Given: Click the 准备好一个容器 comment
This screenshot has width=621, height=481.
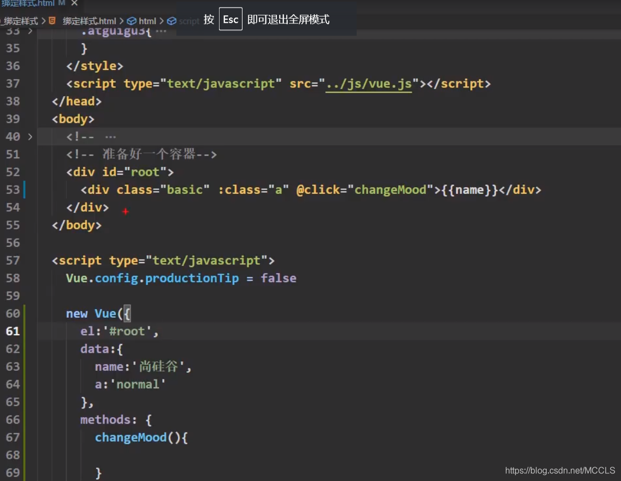Looking at the screenshot, I should click(141, 154).
